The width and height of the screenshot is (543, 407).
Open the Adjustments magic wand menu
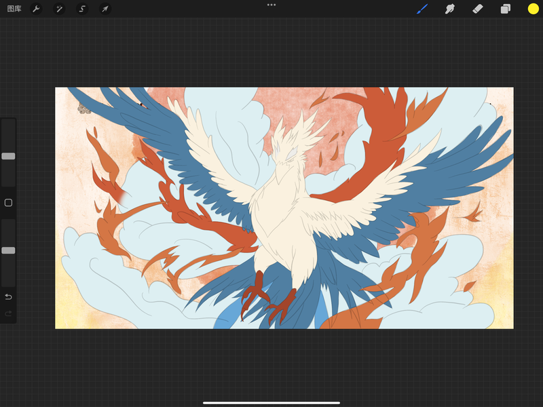click(x=59, y=9)
